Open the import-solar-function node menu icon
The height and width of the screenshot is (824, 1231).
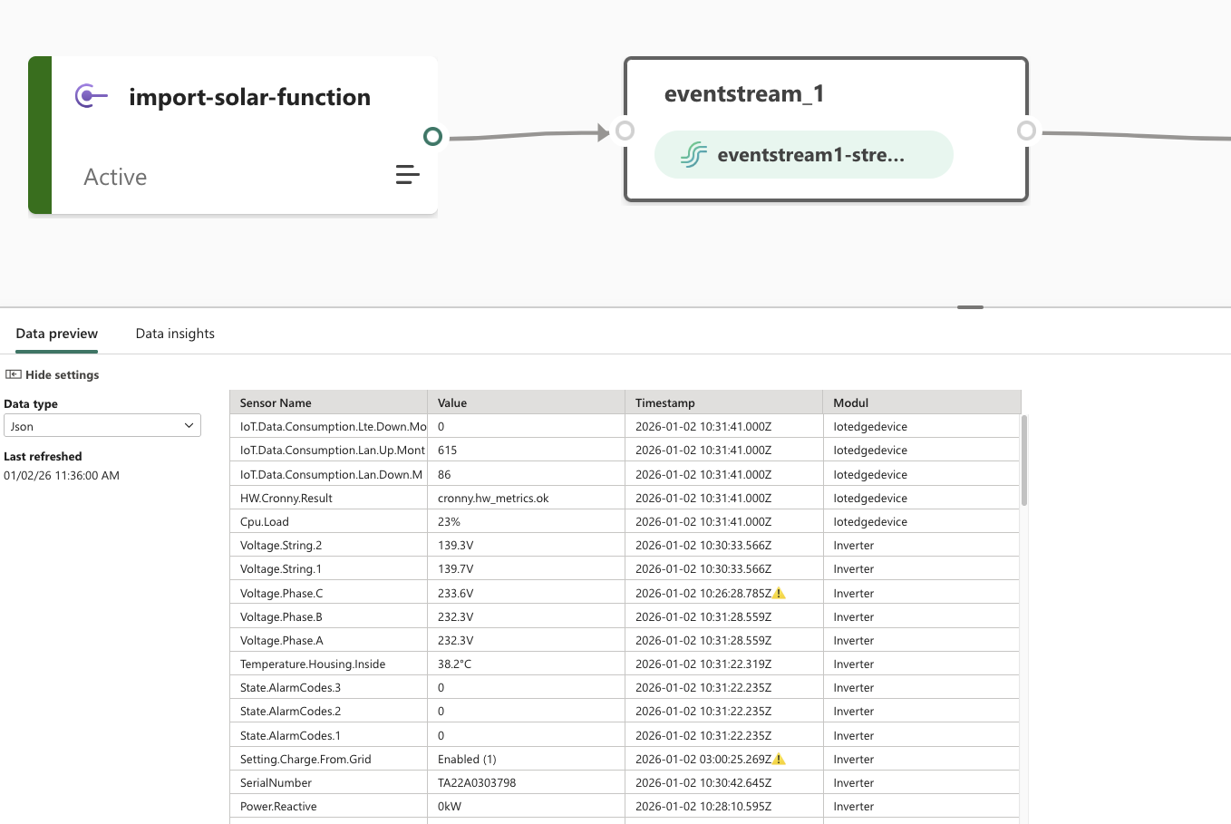pyautogui.click(x=407, y=175)
